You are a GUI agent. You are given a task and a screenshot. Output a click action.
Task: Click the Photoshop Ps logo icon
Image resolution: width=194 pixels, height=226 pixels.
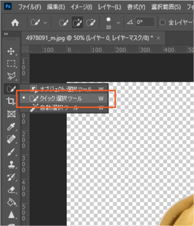tap(8, 6)
